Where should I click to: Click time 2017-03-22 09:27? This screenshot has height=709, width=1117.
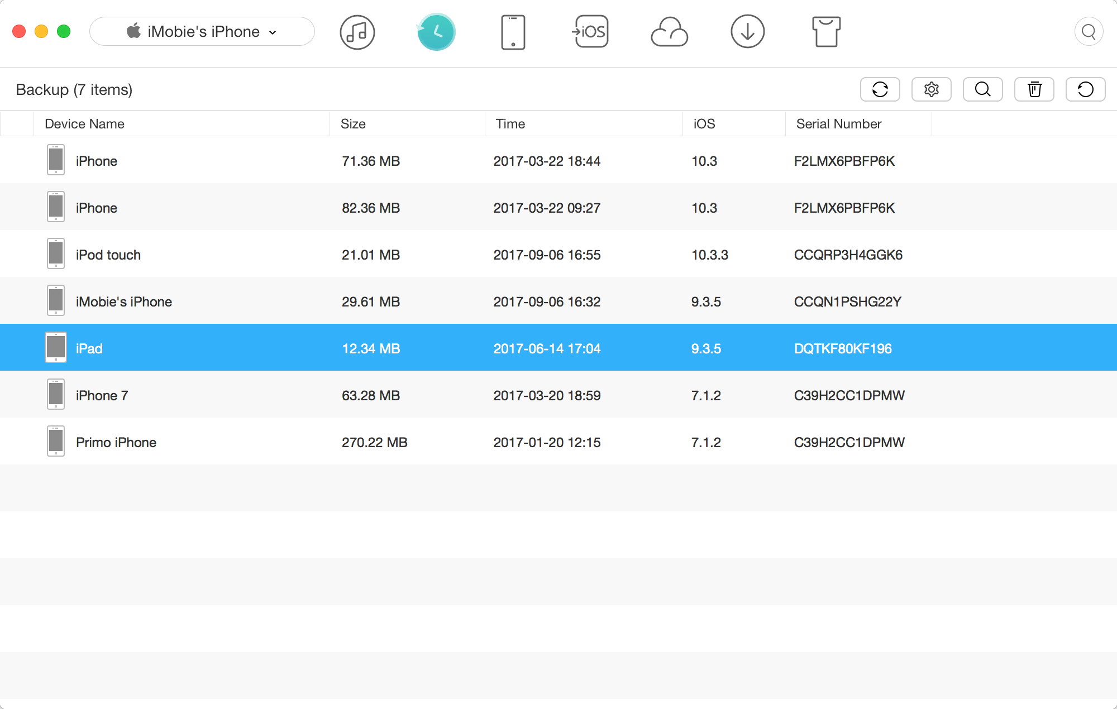547,208
